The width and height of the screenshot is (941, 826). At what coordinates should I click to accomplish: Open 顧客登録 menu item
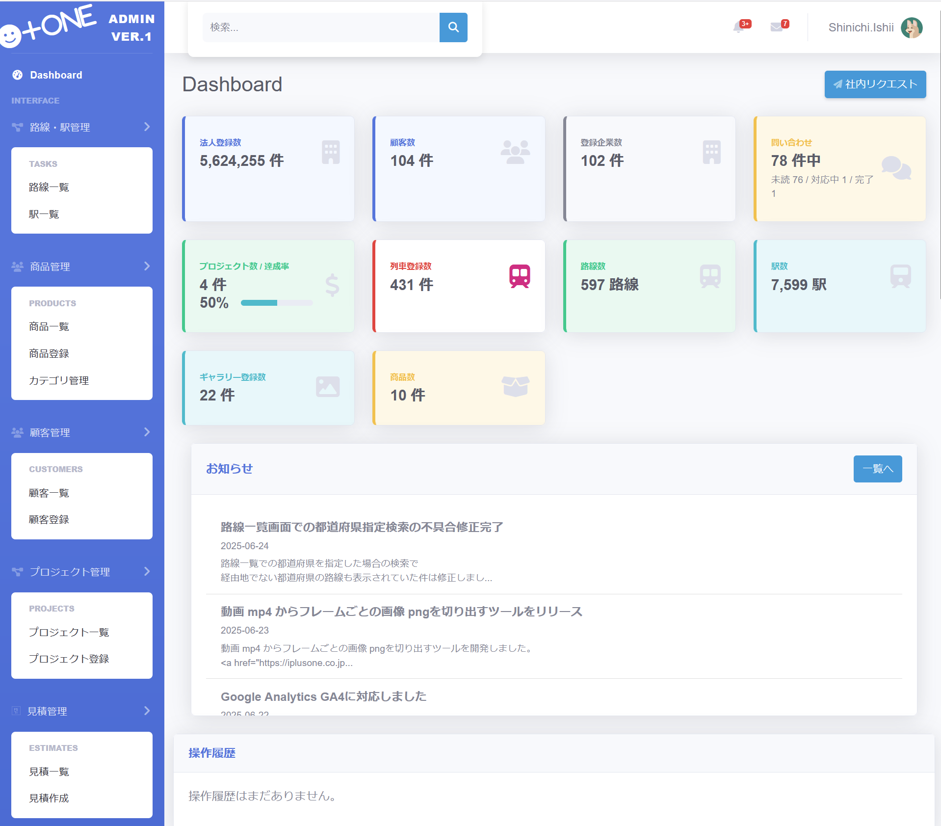click(x=49, y=520)
